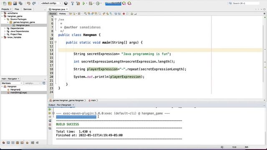
Task: Collapse the hangman_game project node
Action: point(2,16)
